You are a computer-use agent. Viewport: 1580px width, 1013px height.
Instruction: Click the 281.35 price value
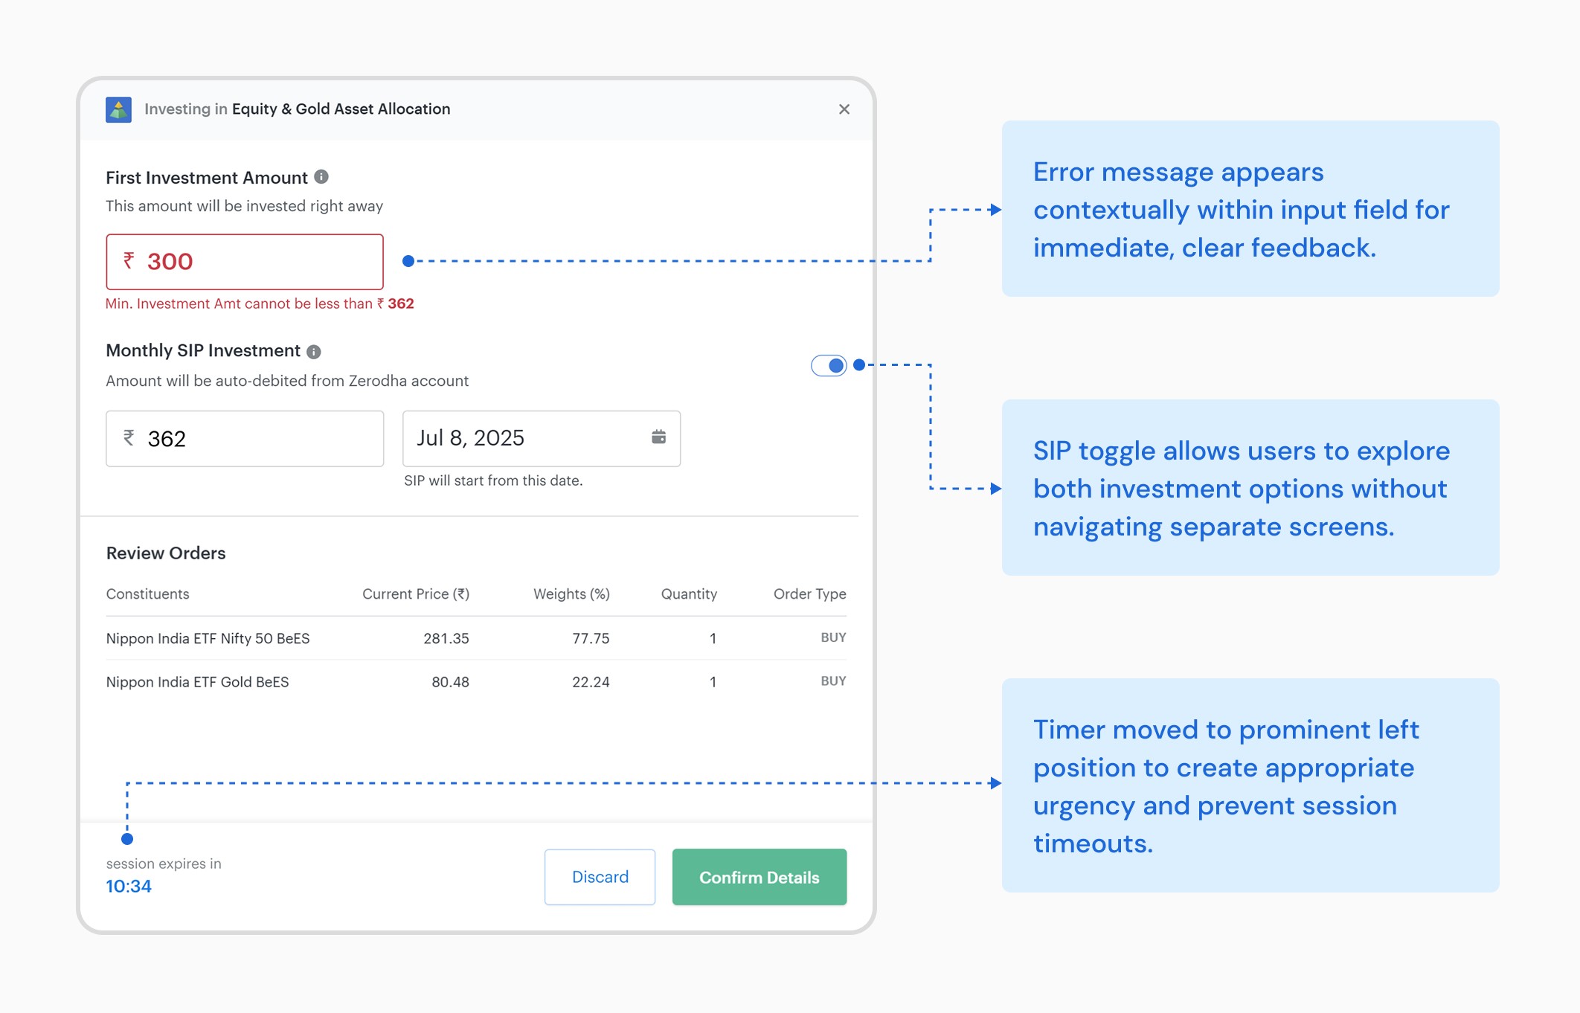pos(446,638)
